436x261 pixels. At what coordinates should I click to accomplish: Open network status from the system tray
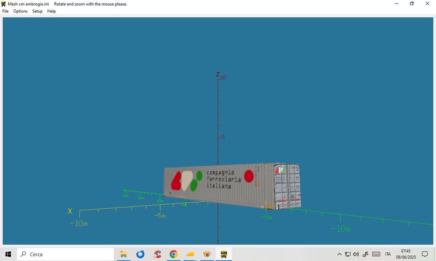347,254
